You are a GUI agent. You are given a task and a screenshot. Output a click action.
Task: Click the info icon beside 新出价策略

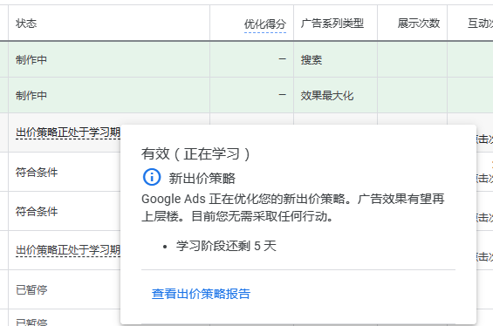pyautogui.click(x=152, y=177)
